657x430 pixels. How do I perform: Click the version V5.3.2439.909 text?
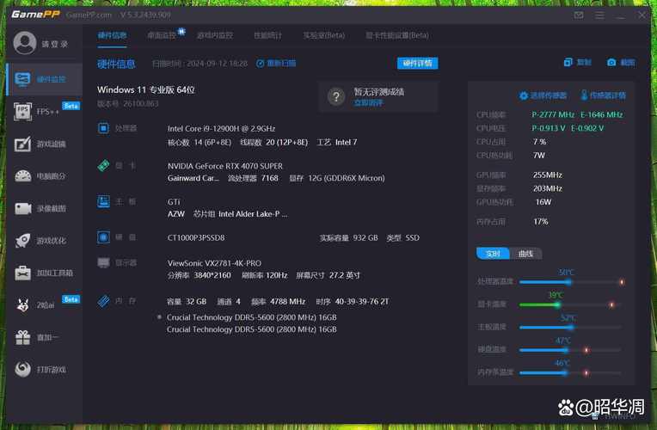point(145,15)
